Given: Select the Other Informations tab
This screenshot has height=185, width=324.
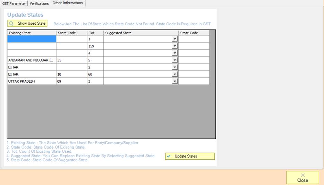Looking at the screenshot, I should 68,3.
